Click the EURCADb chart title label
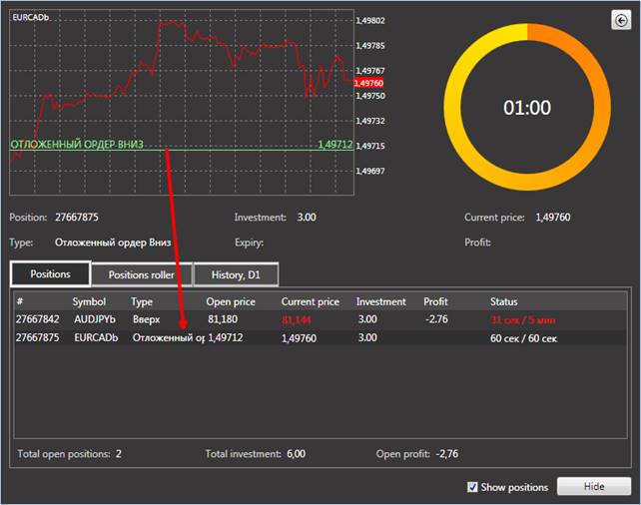This screenshot has height=505, width=641. [29, 19]
